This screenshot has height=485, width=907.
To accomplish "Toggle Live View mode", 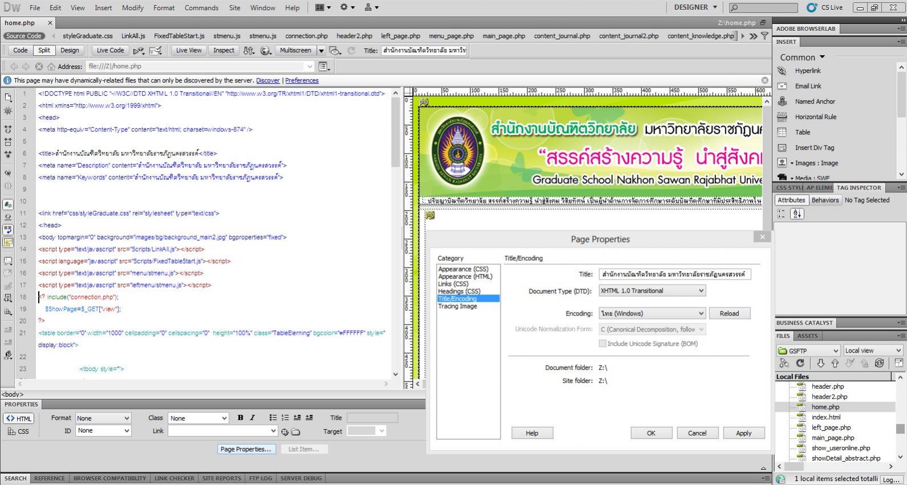I will 189,50.
